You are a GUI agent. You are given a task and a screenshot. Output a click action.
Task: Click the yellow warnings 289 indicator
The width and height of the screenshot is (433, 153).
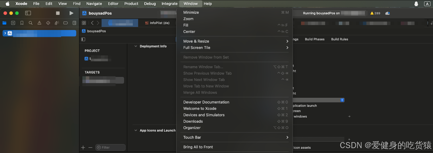point(375,13)
